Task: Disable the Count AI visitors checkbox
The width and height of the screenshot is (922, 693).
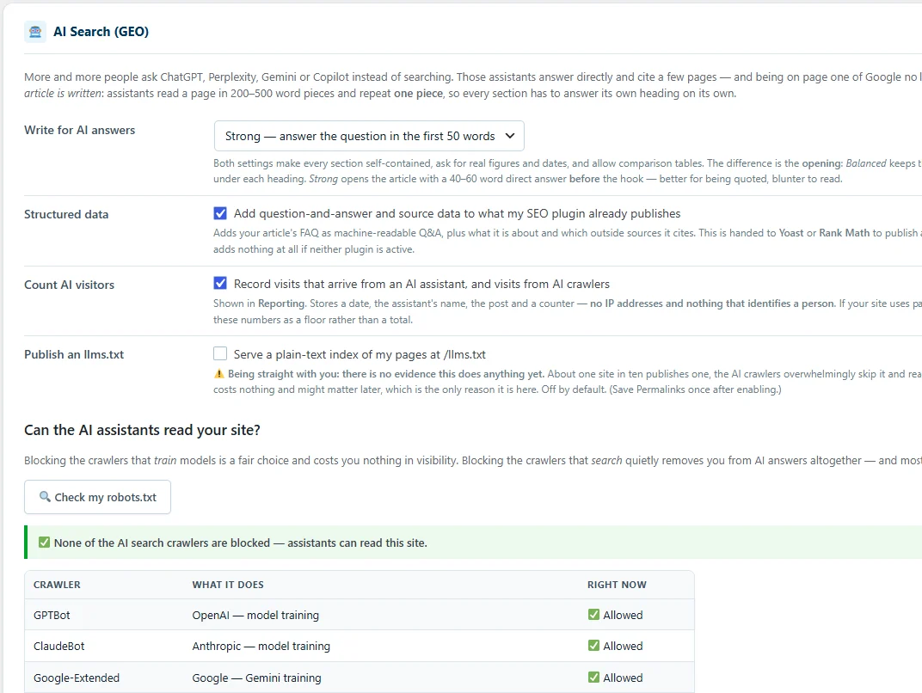Action: (x=220, y=284)
